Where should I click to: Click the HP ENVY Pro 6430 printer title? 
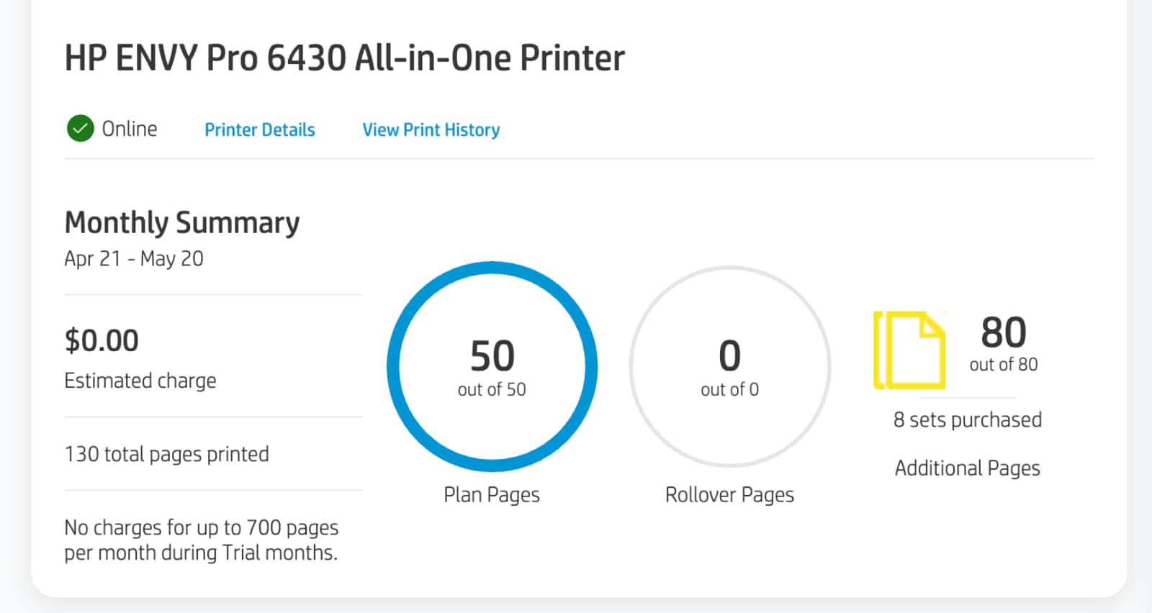344,58
